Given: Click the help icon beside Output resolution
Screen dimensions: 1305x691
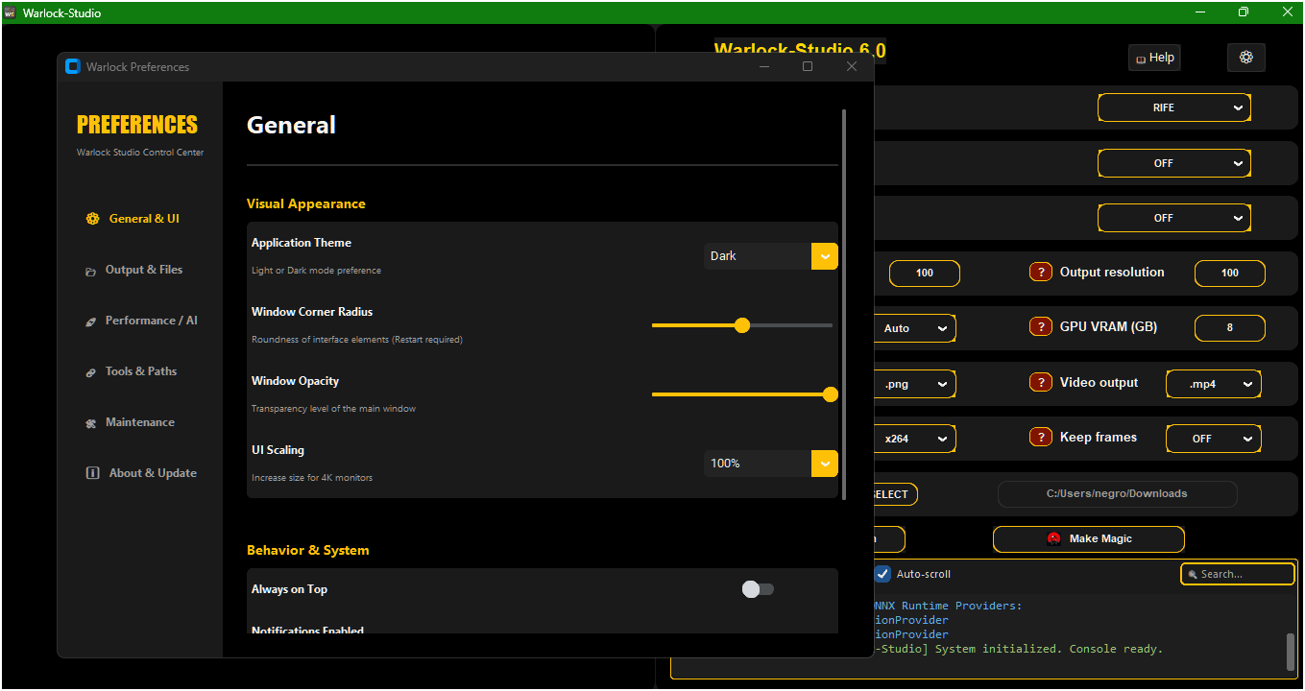Looking at the screenshot, I should 1041,273.
